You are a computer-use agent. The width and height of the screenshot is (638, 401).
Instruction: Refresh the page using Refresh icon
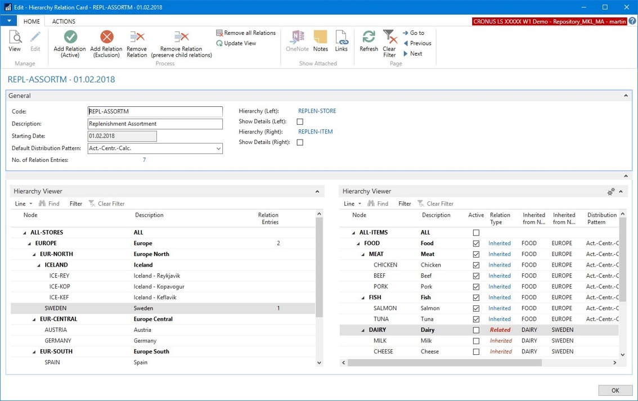[369, 38]
